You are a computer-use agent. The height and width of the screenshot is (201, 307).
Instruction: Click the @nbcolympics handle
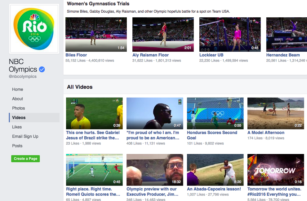(23, 76)
